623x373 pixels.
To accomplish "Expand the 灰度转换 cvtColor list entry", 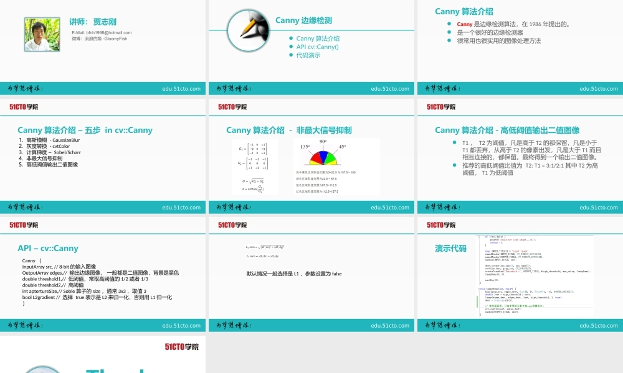I will [50, 145].
